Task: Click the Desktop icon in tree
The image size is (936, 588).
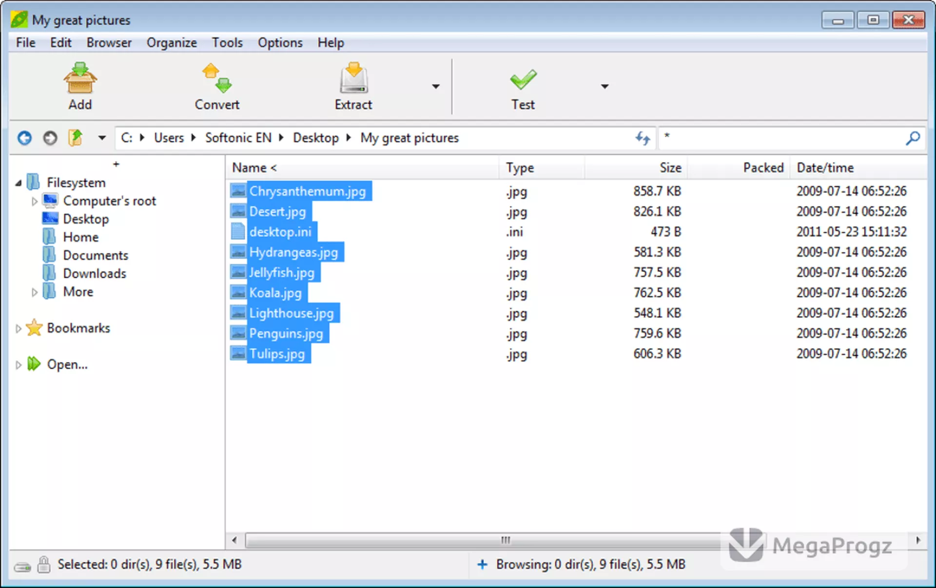Action: 50,218
